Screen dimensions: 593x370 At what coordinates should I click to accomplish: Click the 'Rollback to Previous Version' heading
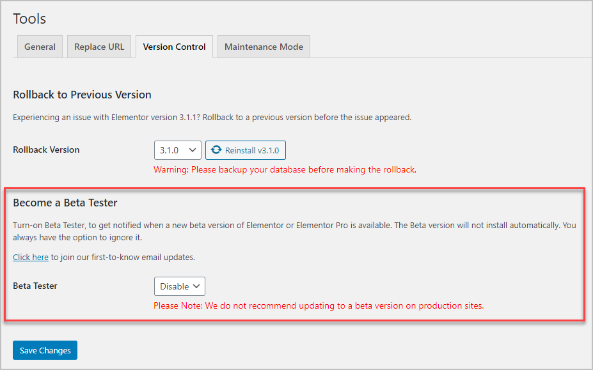[x=82, y=94]
